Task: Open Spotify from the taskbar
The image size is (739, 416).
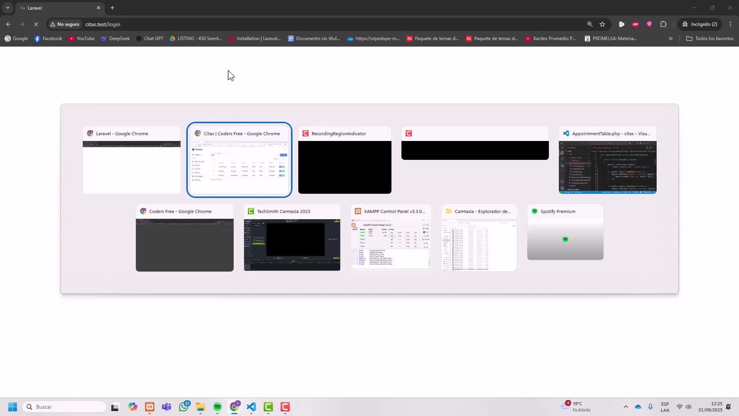Action: pyautogui.click(x=217, y=407)
